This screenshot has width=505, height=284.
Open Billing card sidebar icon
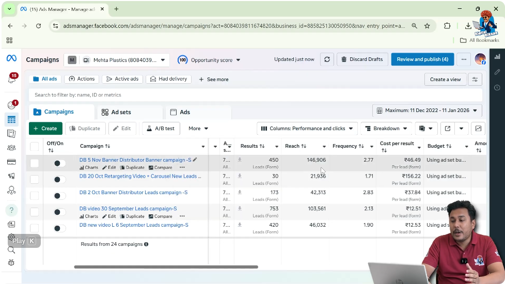click(x=11, y=162)
